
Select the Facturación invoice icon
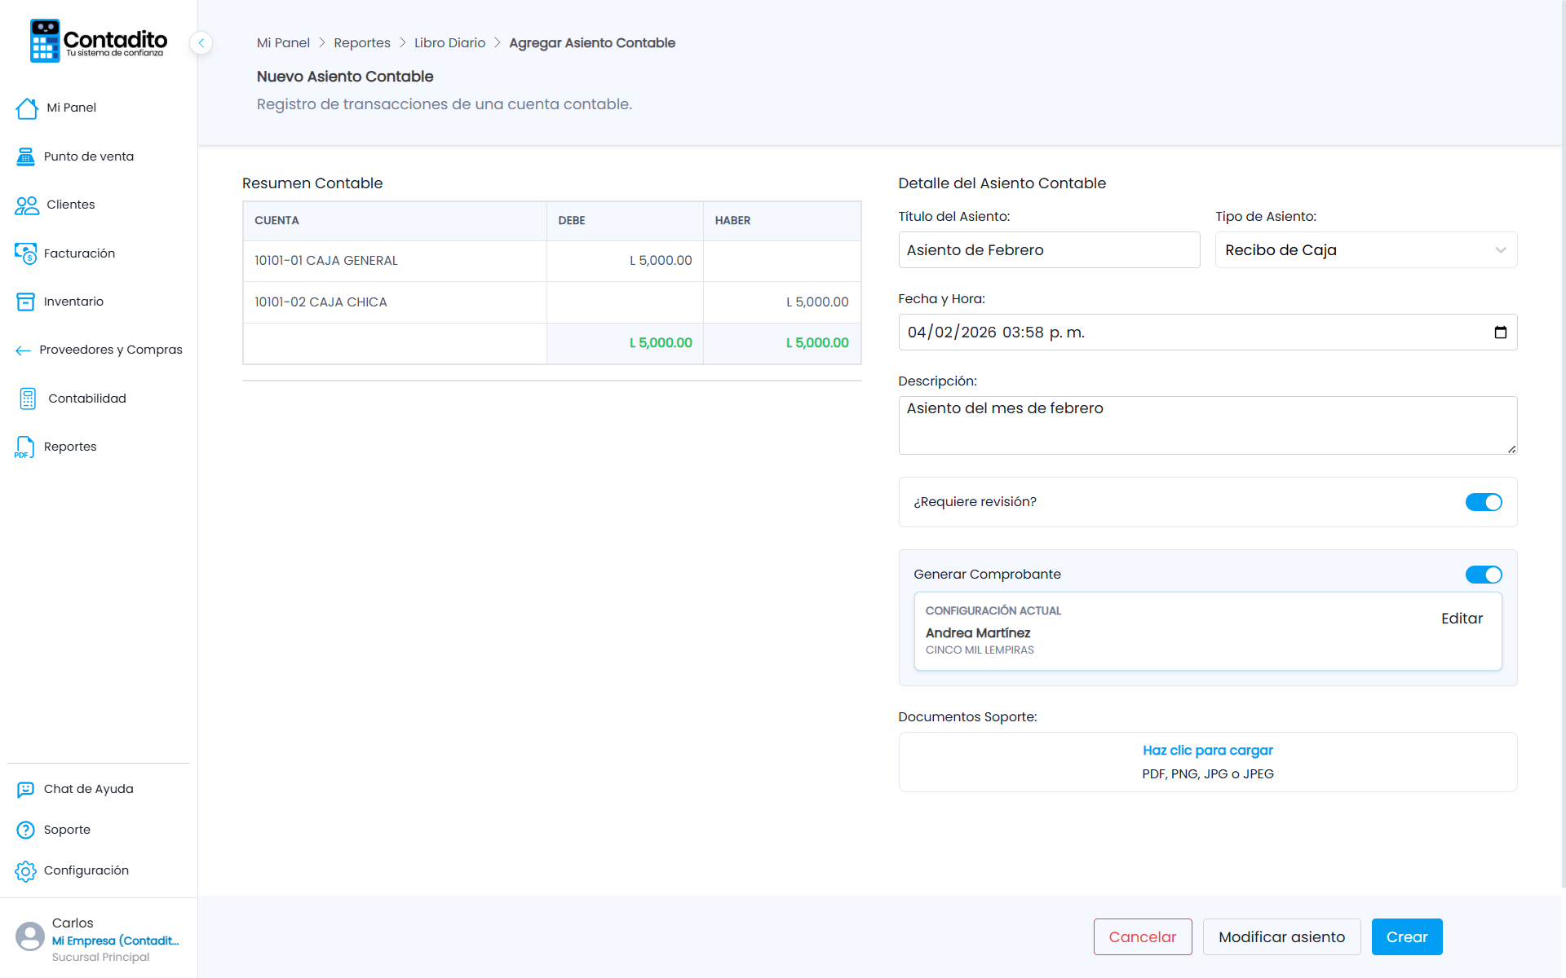[25, 253]
